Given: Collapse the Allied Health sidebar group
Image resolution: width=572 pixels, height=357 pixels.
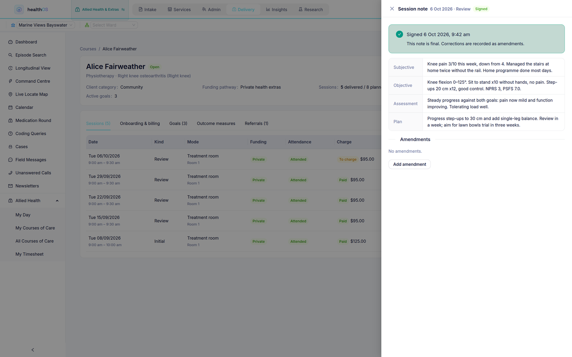Looking at the screenshot, I should point(57,201).
